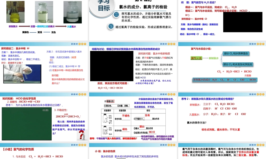Viewport: 266px width, 159px height.
Task: Click the label 无色 under the bottle photos
Action: tap(53, 32)
